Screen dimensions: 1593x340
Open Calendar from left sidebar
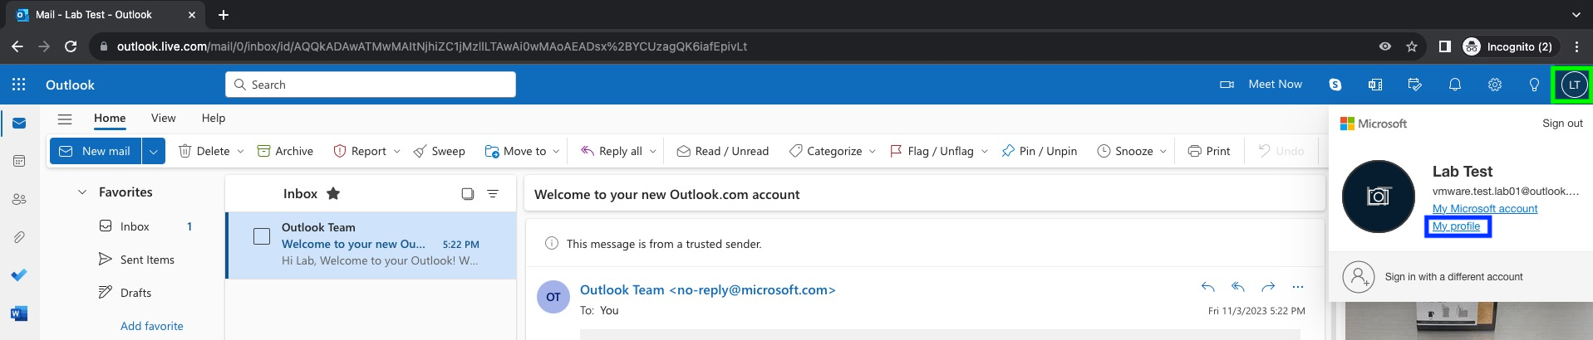19,161
